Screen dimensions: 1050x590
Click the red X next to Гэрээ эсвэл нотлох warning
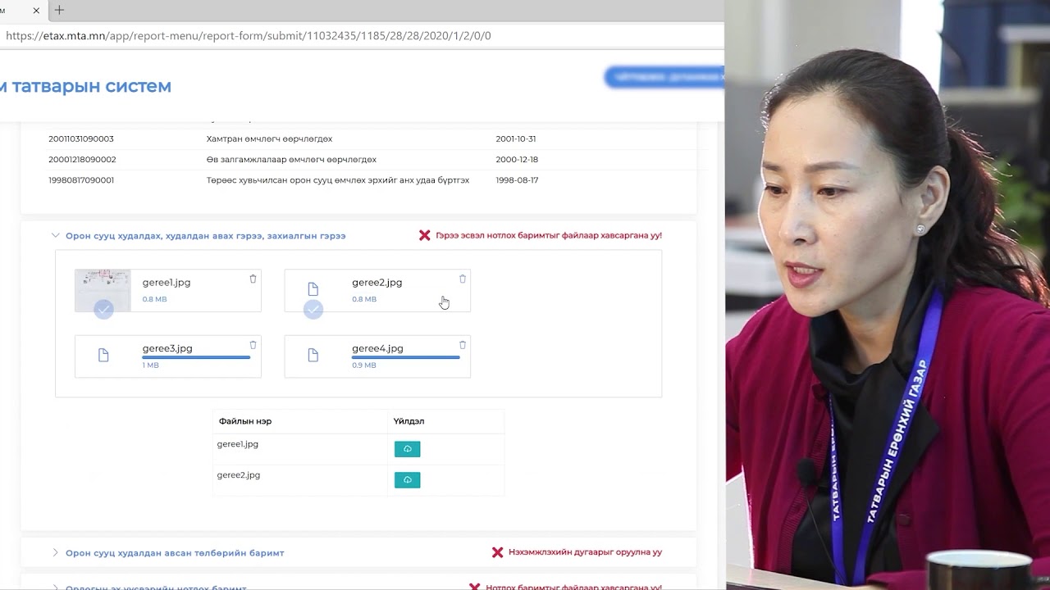click(425, 235)
